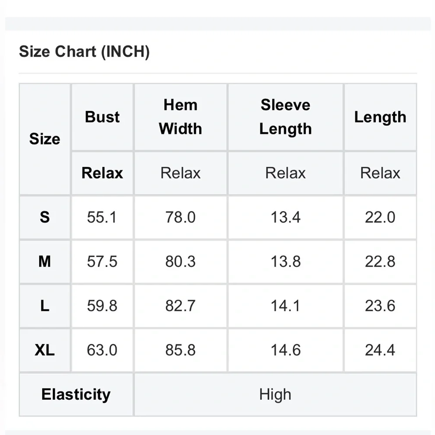Screen dimensions: 435x435
Task: Select the 22.0 length cell for S
Action: [380, 217]
